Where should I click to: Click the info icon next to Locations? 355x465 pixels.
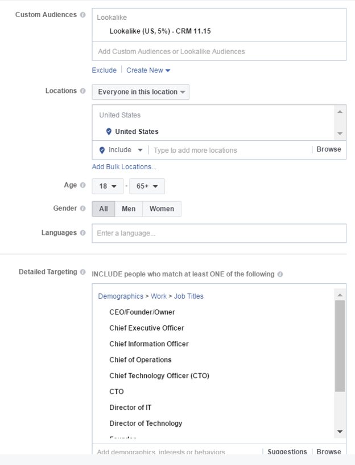click(x=83, y=91)
